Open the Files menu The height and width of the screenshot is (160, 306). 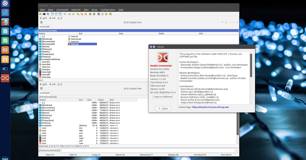pos(43,10)
